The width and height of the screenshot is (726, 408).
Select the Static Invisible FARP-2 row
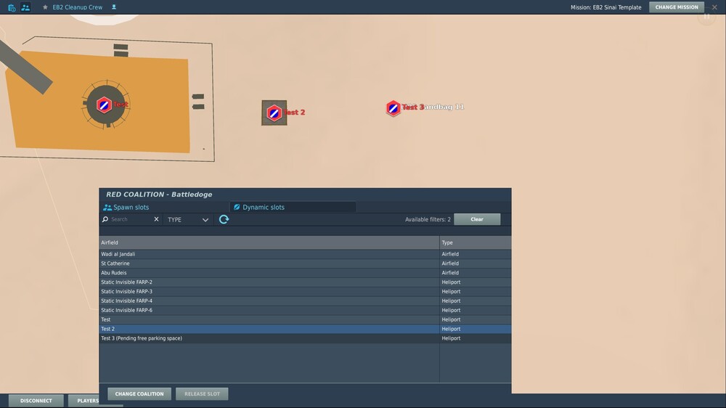305,282
